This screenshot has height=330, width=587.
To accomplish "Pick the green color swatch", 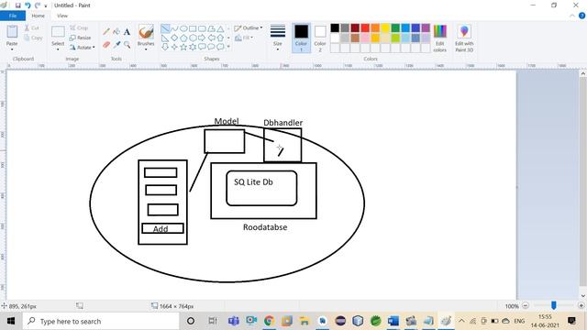I will pos(395,27).
